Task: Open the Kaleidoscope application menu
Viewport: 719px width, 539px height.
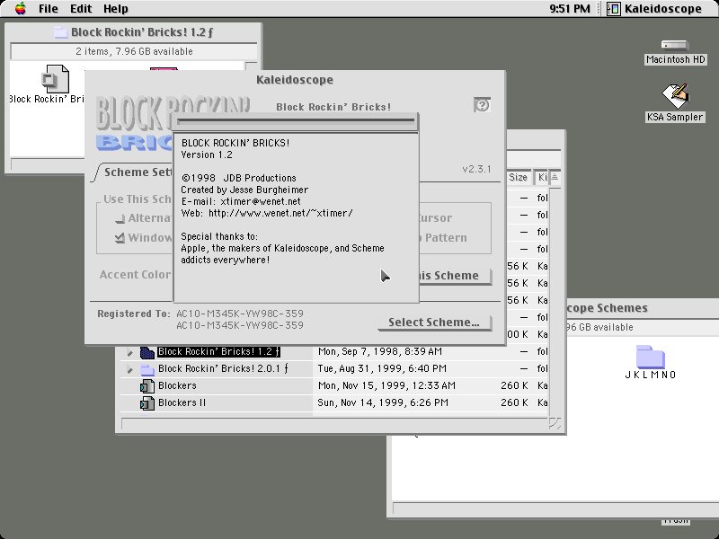Action: coord(655,9)
